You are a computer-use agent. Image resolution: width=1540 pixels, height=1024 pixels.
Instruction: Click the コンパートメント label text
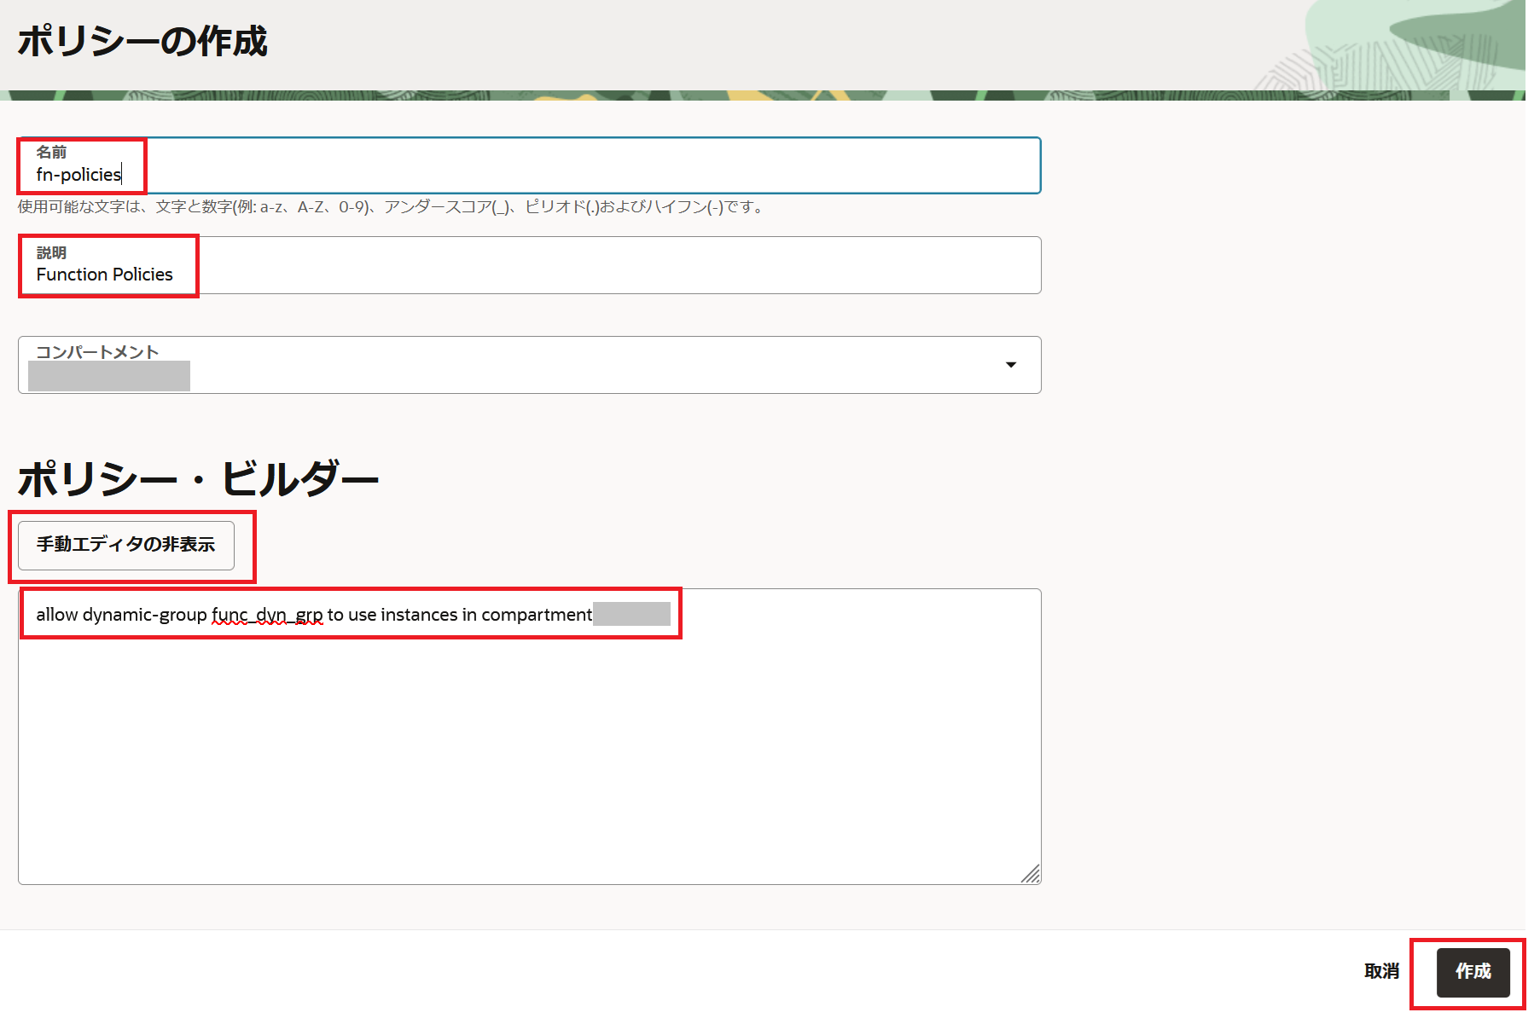[97, 351]
